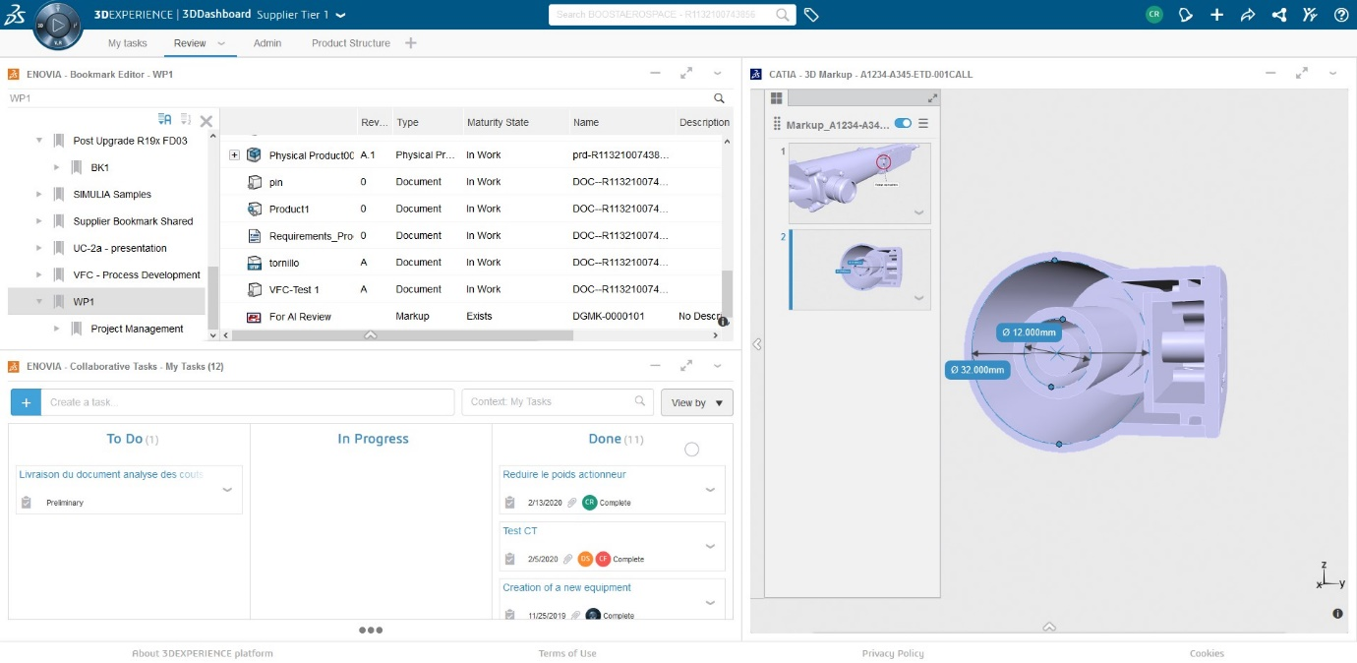Click the share arrow icon in top bar
The width and height of the screenshot is (1357, 663).
[1248, 15]
